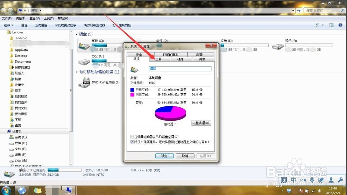Screen dimensions: 347x195
Task: Click the Computer window taskbar button
Action: pyautogui.click(x=68, y=190)
